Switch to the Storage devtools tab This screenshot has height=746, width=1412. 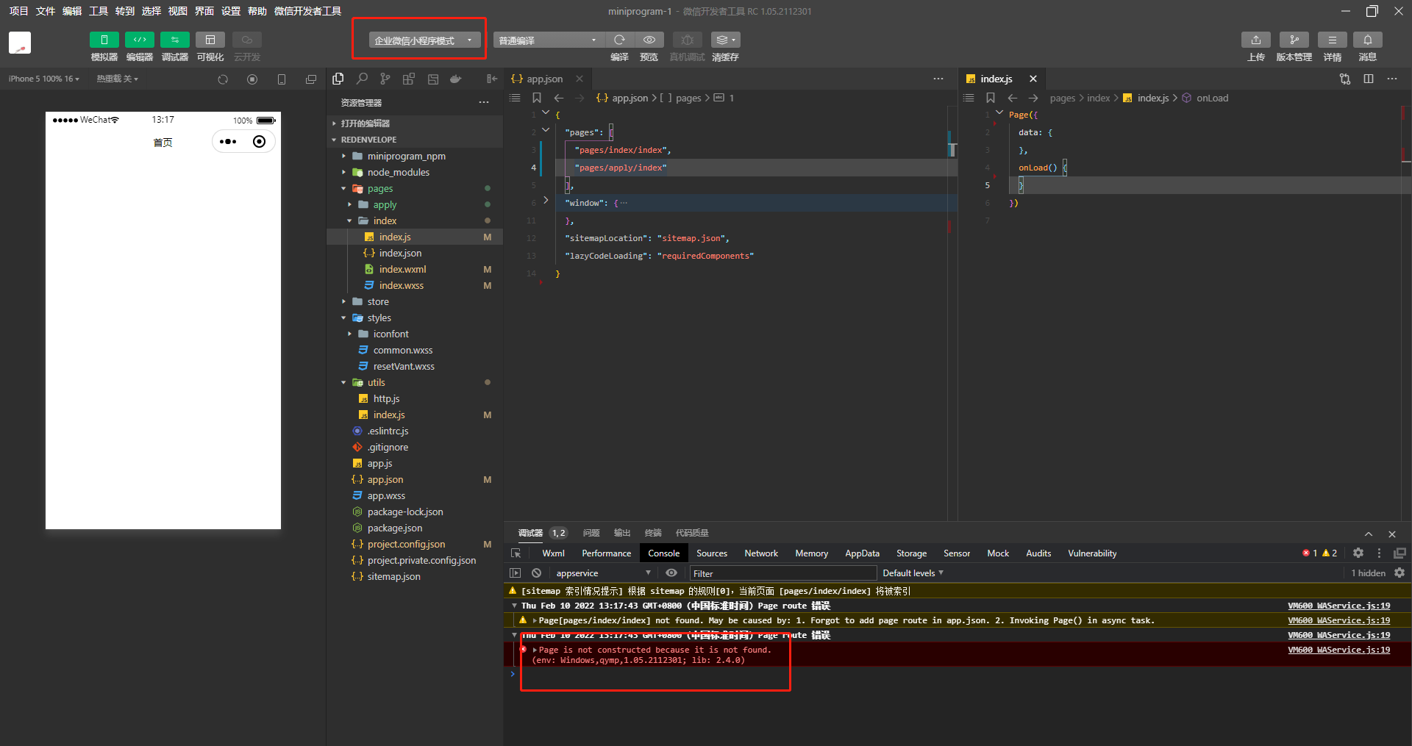tap(911, 553)
